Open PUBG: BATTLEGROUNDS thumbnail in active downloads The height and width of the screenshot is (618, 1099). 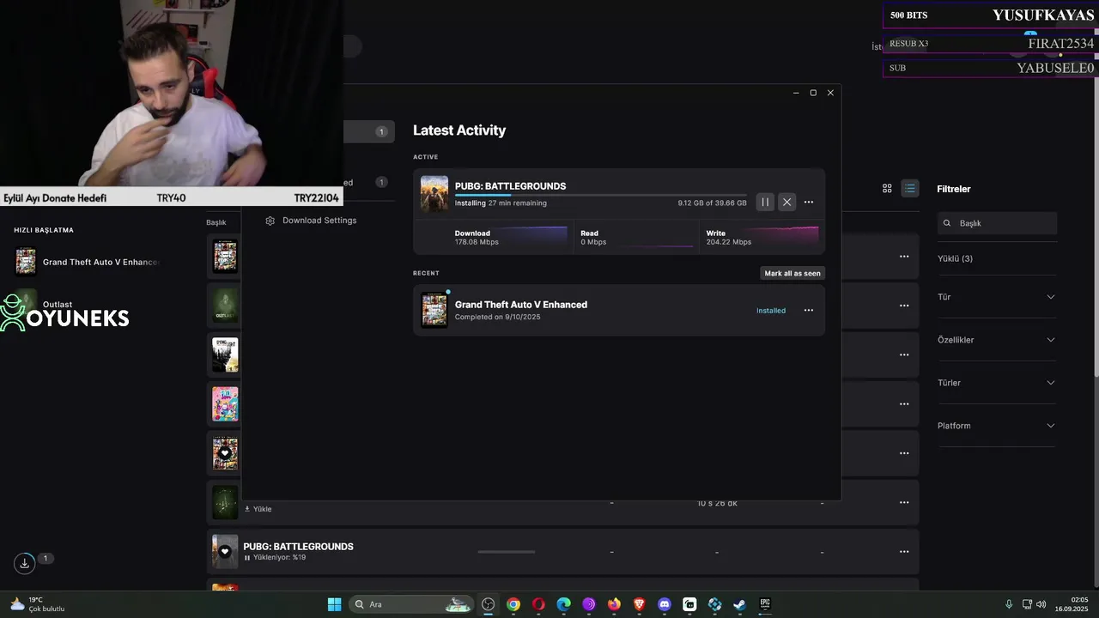pos(434,194)
